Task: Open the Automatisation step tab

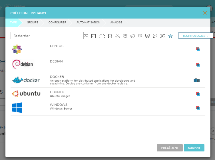Action: (x=88, y=23)
